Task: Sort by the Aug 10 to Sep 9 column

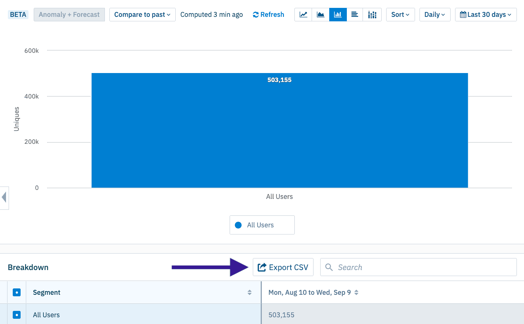Action: point(355,292)
